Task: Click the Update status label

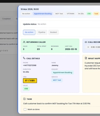Action: tap(30, 24)
